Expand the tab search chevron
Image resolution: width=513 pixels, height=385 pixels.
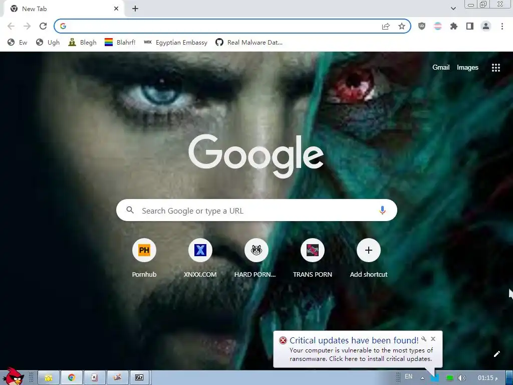tap(453, 9)
